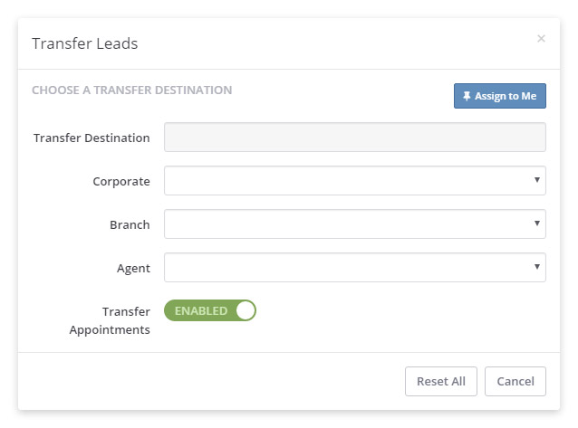
Task: Click the white knob of ENABLED switch
Action: pos(246,310)
